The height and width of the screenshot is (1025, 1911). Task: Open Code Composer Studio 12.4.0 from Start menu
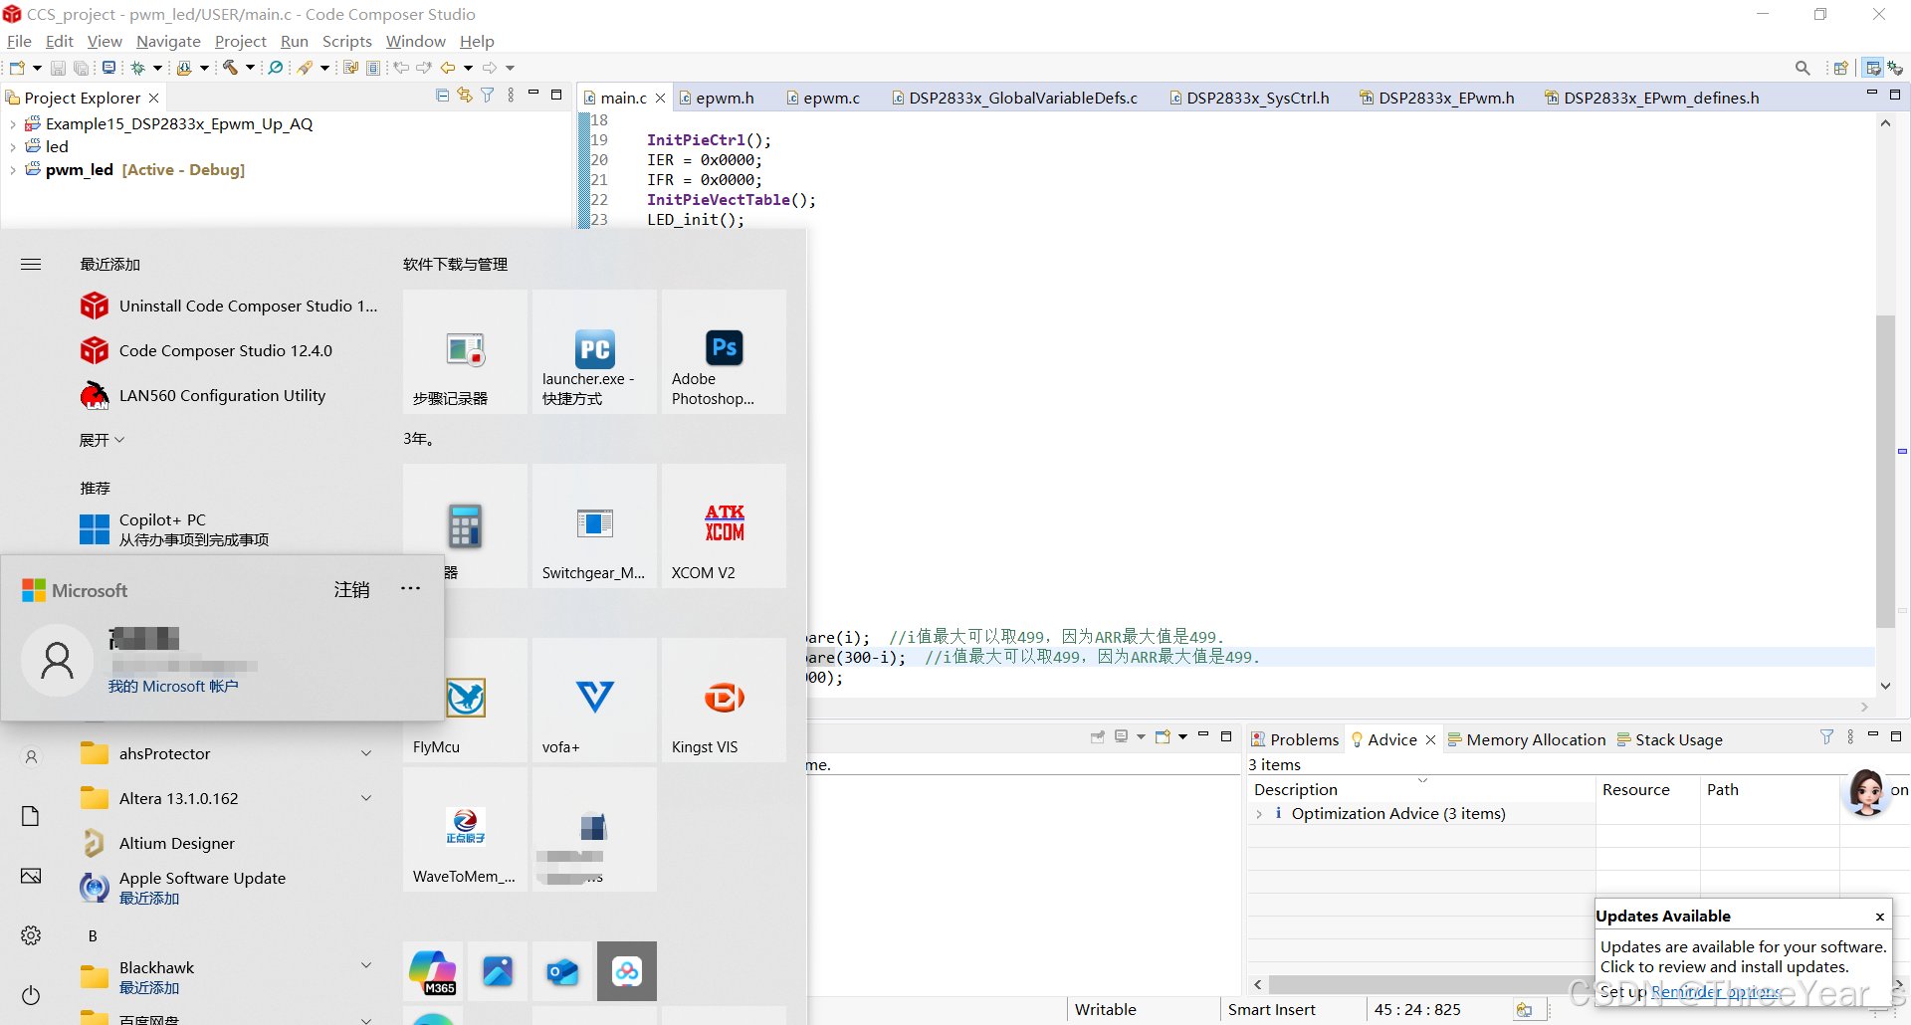(x=226, y=350)
